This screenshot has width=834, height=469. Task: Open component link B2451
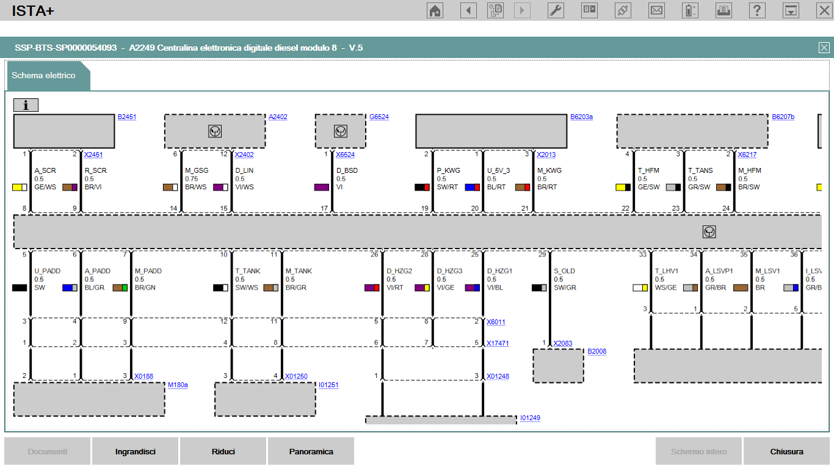(x=127, y=117)
